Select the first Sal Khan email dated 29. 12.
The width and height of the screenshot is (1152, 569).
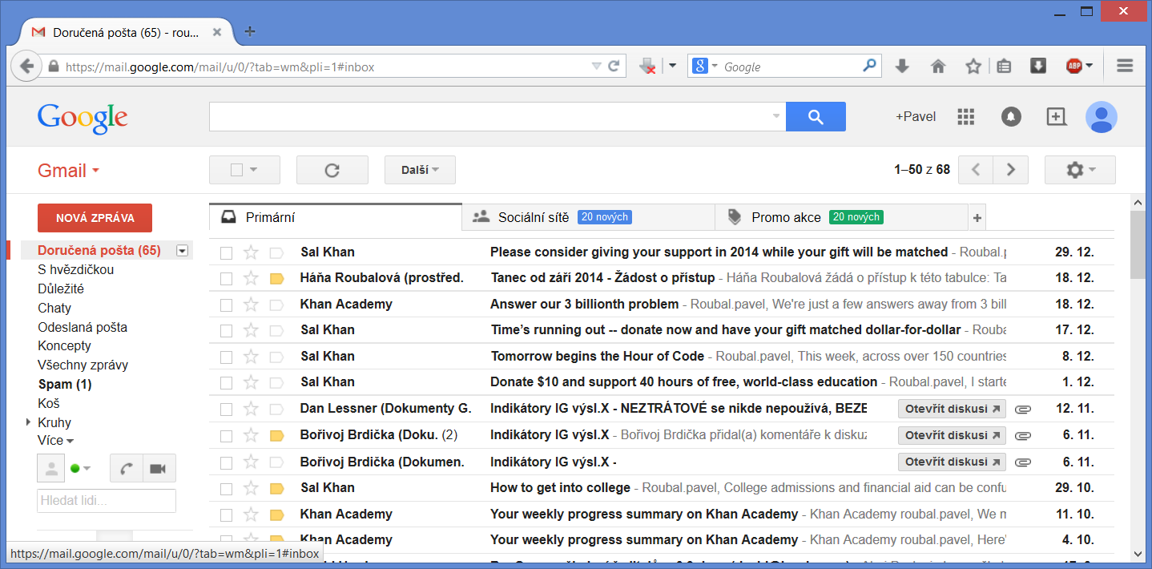tap(227, 252)
